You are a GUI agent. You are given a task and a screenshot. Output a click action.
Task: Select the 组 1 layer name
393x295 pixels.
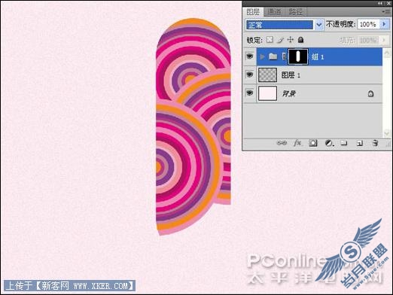[318, 57]
